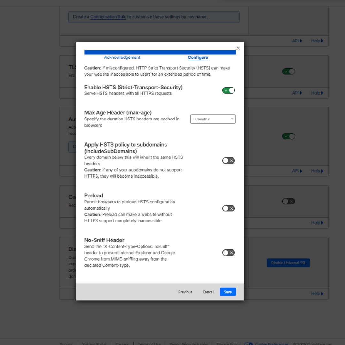Viewport: 345px width, 345px height.
Task: Enable Apply HSTS policy to subdomains
Action: [x=228, y=161]
